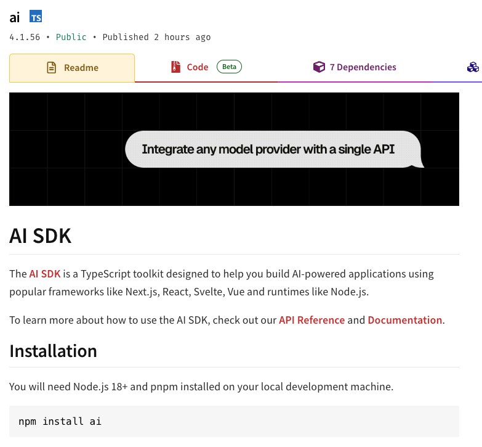Click the Dependencies box icon
The width and height of the screenshot is (482, 447).
319,67
